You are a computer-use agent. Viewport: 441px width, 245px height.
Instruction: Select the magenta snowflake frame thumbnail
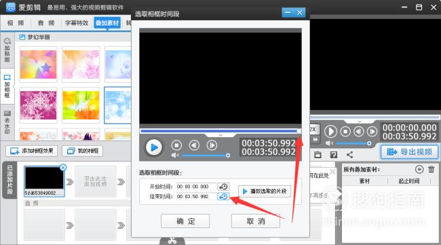38,105
